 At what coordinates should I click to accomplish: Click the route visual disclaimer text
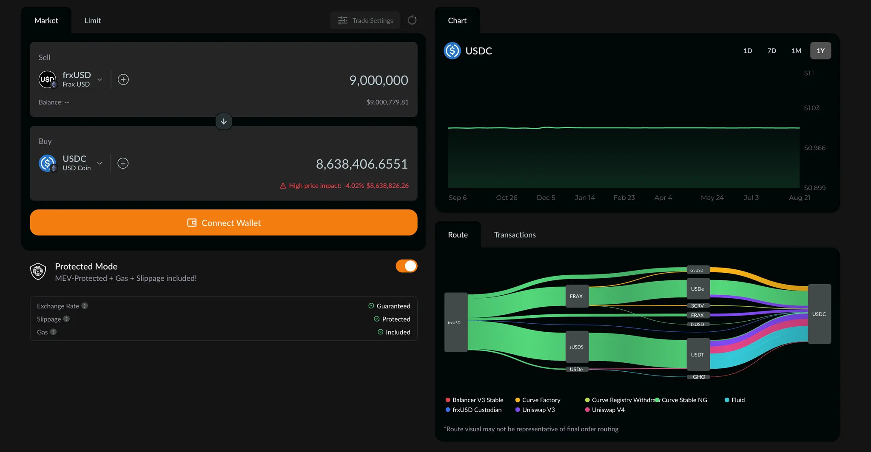click(531, 429)
